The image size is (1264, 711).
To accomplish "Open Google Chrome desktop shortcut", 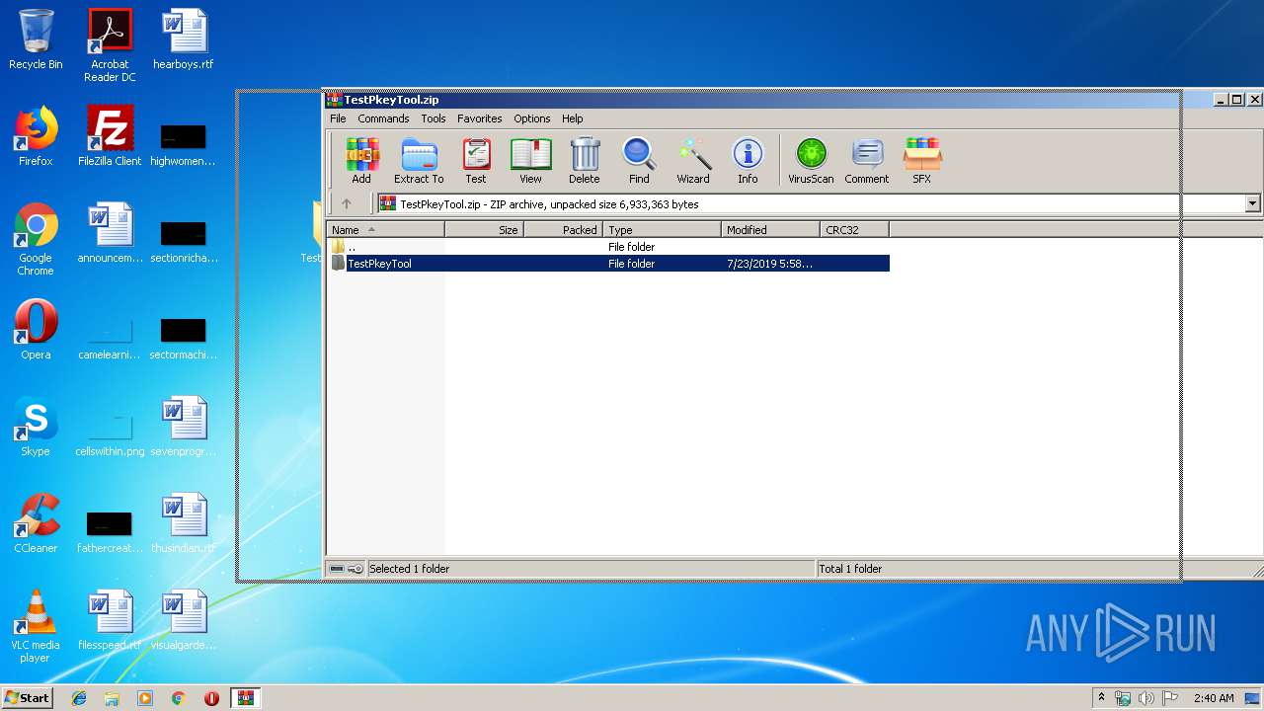I will tap(36, 240).
